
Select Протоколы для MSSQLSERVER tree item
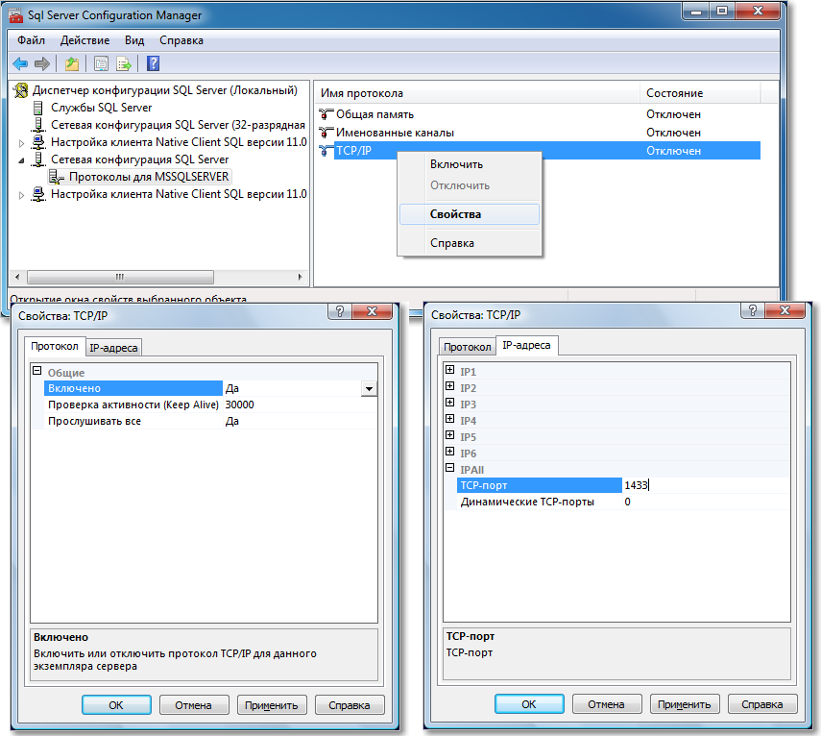(x=149, y=177)
